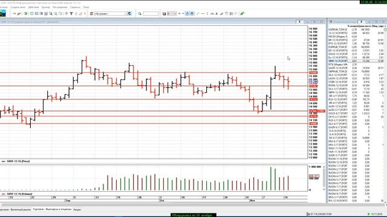
Task: Click the funnel filter toolbar icon
Action: (x=71, y=13)
